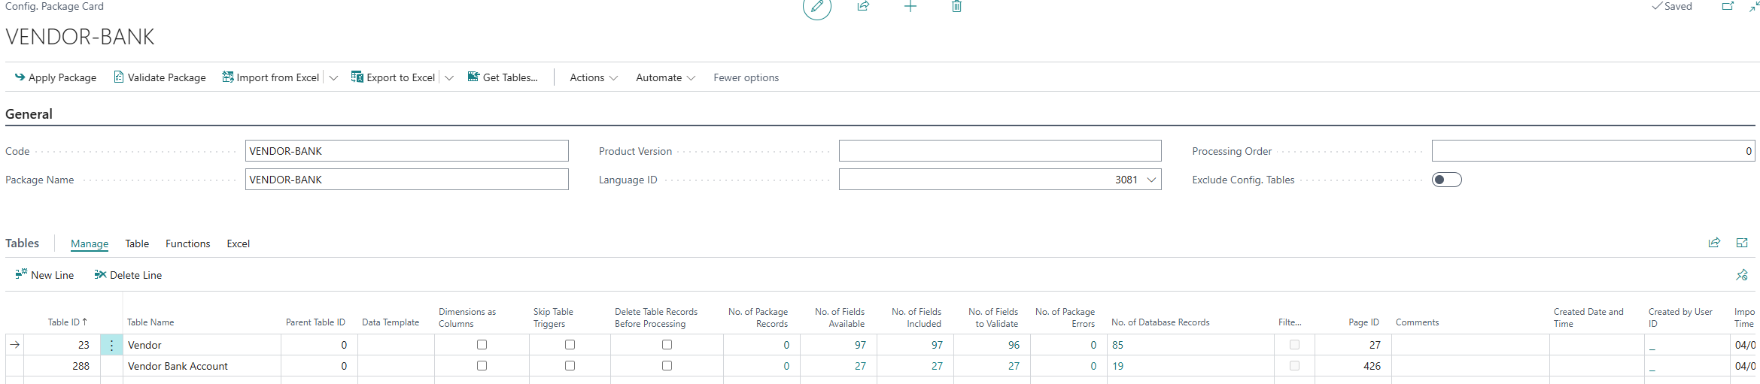Image resolution: width=1760 pixels, height=384 pixels.
Task: Open the Actions menu
Action: tap(593, 77)
